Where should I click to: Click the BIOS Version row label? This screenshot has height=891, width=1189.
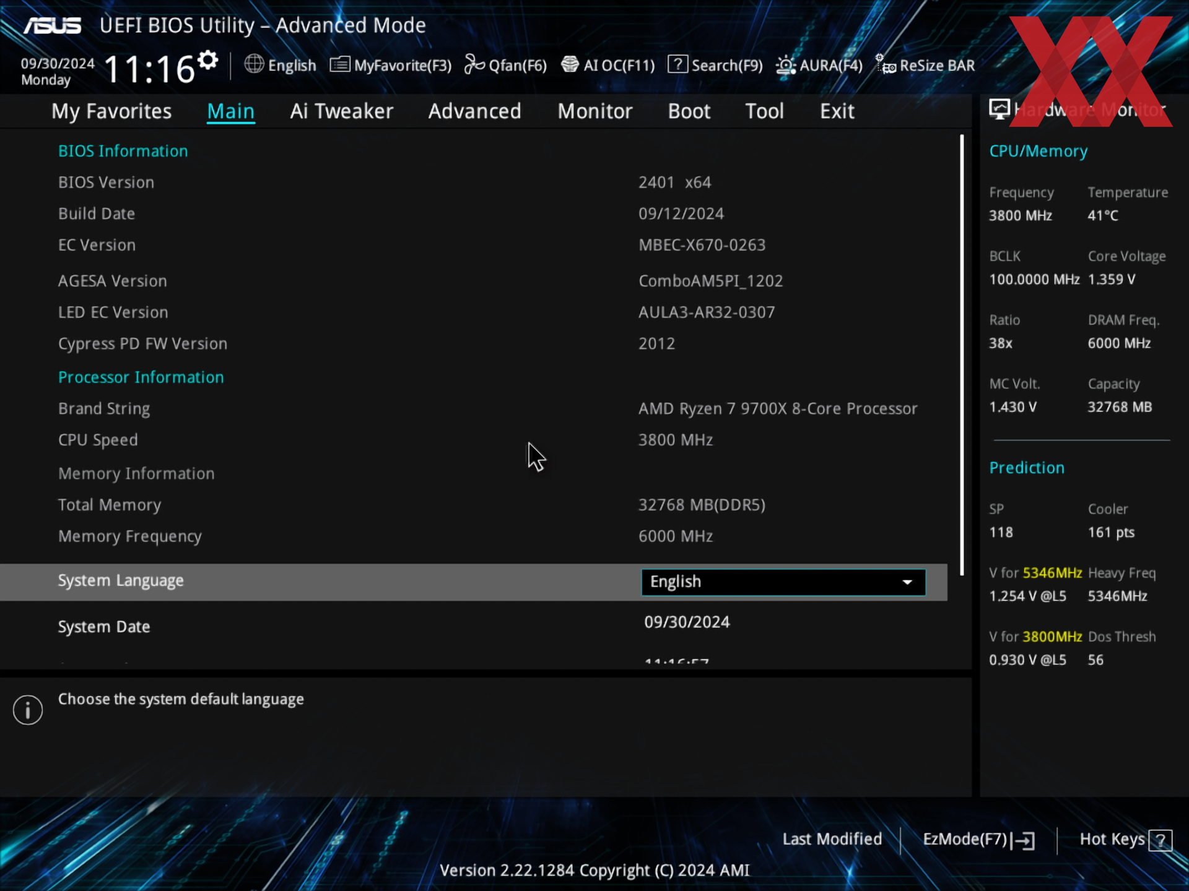[x=106, y=183]
